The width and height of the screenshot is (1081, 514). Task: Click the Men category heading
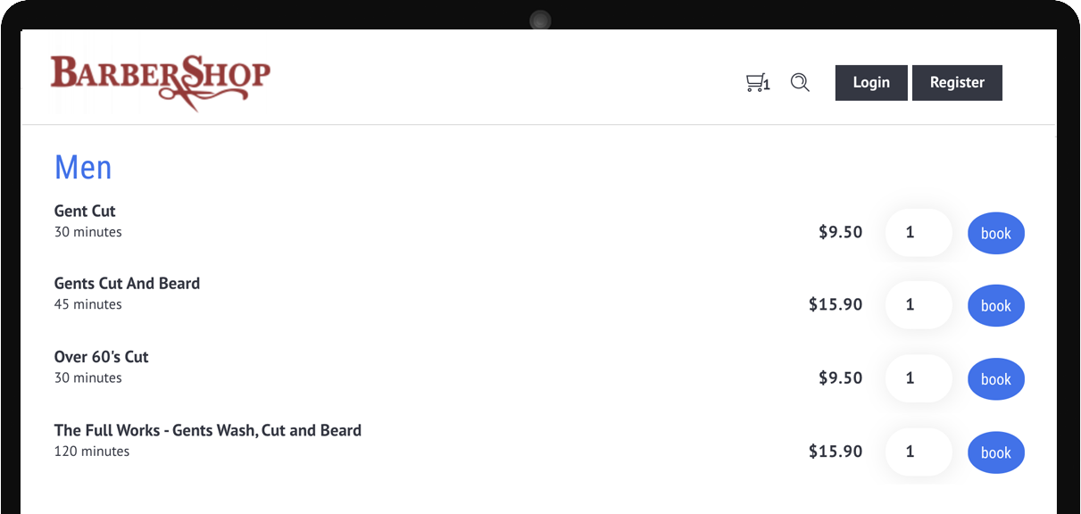pyautogui.click(x=83, y=167)
